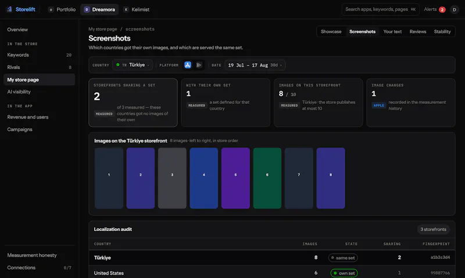Open screenshot thumbnail 1
Screen dimensions: 465x278
tap(109, 178)
